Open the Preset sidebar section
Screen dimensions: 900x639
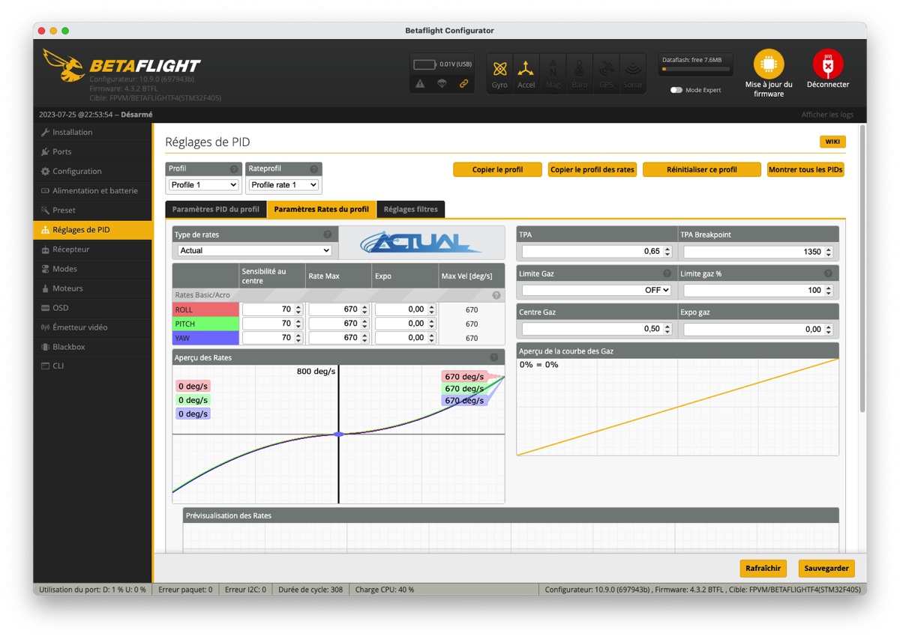92,211
